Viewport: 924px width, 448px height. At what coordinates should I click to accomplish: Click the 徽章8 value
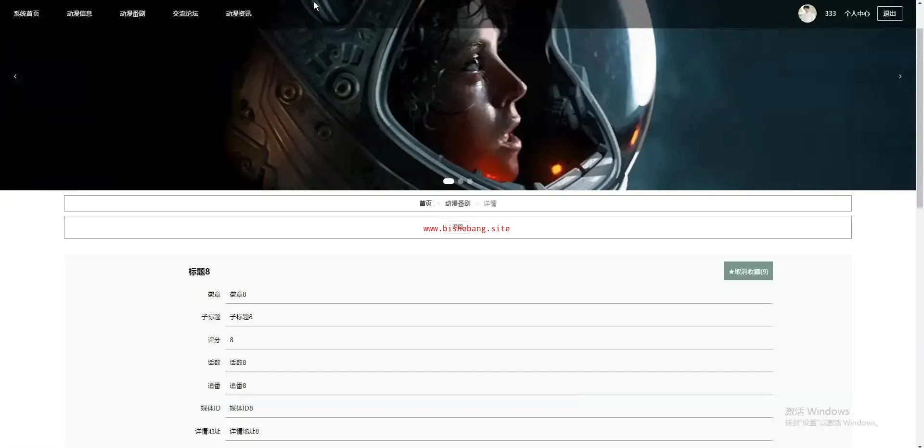click(x=238, y=294)
